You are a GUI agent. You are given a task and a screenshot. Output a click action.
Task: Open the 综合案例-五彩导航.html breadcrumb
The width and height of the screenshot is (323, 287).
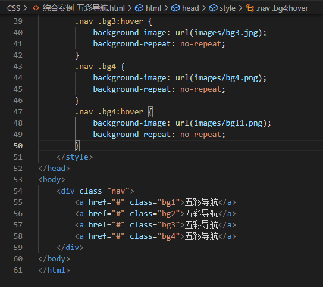(x=84, y=8)
